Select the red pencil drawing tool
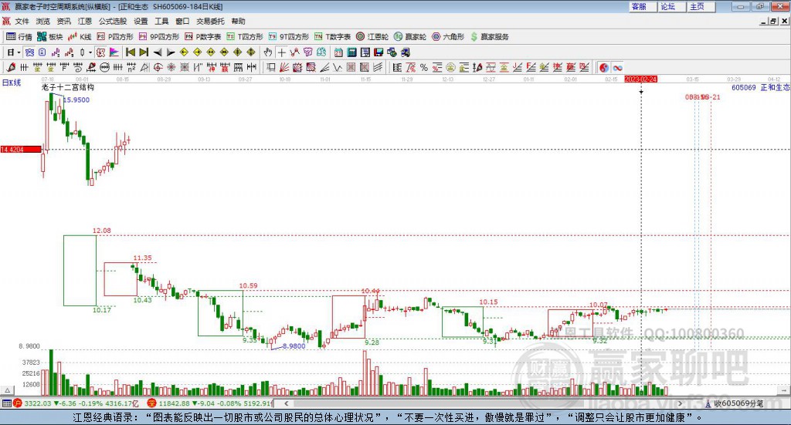791x425 pixels. pos(11,67)
